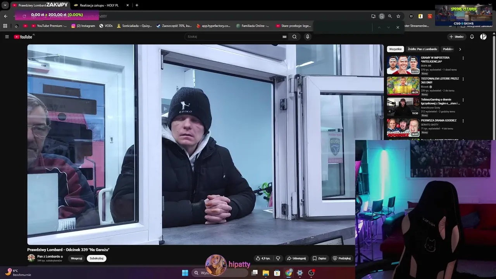Go to YouTube home via logo
Image resolution: width=496 pixels, height=279 pixels.
(23, 37)
